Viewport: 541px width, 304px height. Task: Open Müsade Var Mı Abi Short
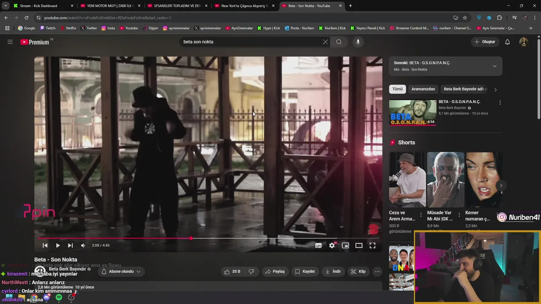click(x=445, y=179)
